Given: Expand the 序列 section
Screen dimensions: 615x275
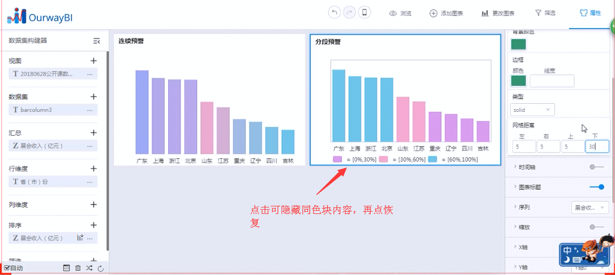Looking at the screenshot, I should pyautogui.click(x=514, y=207).
